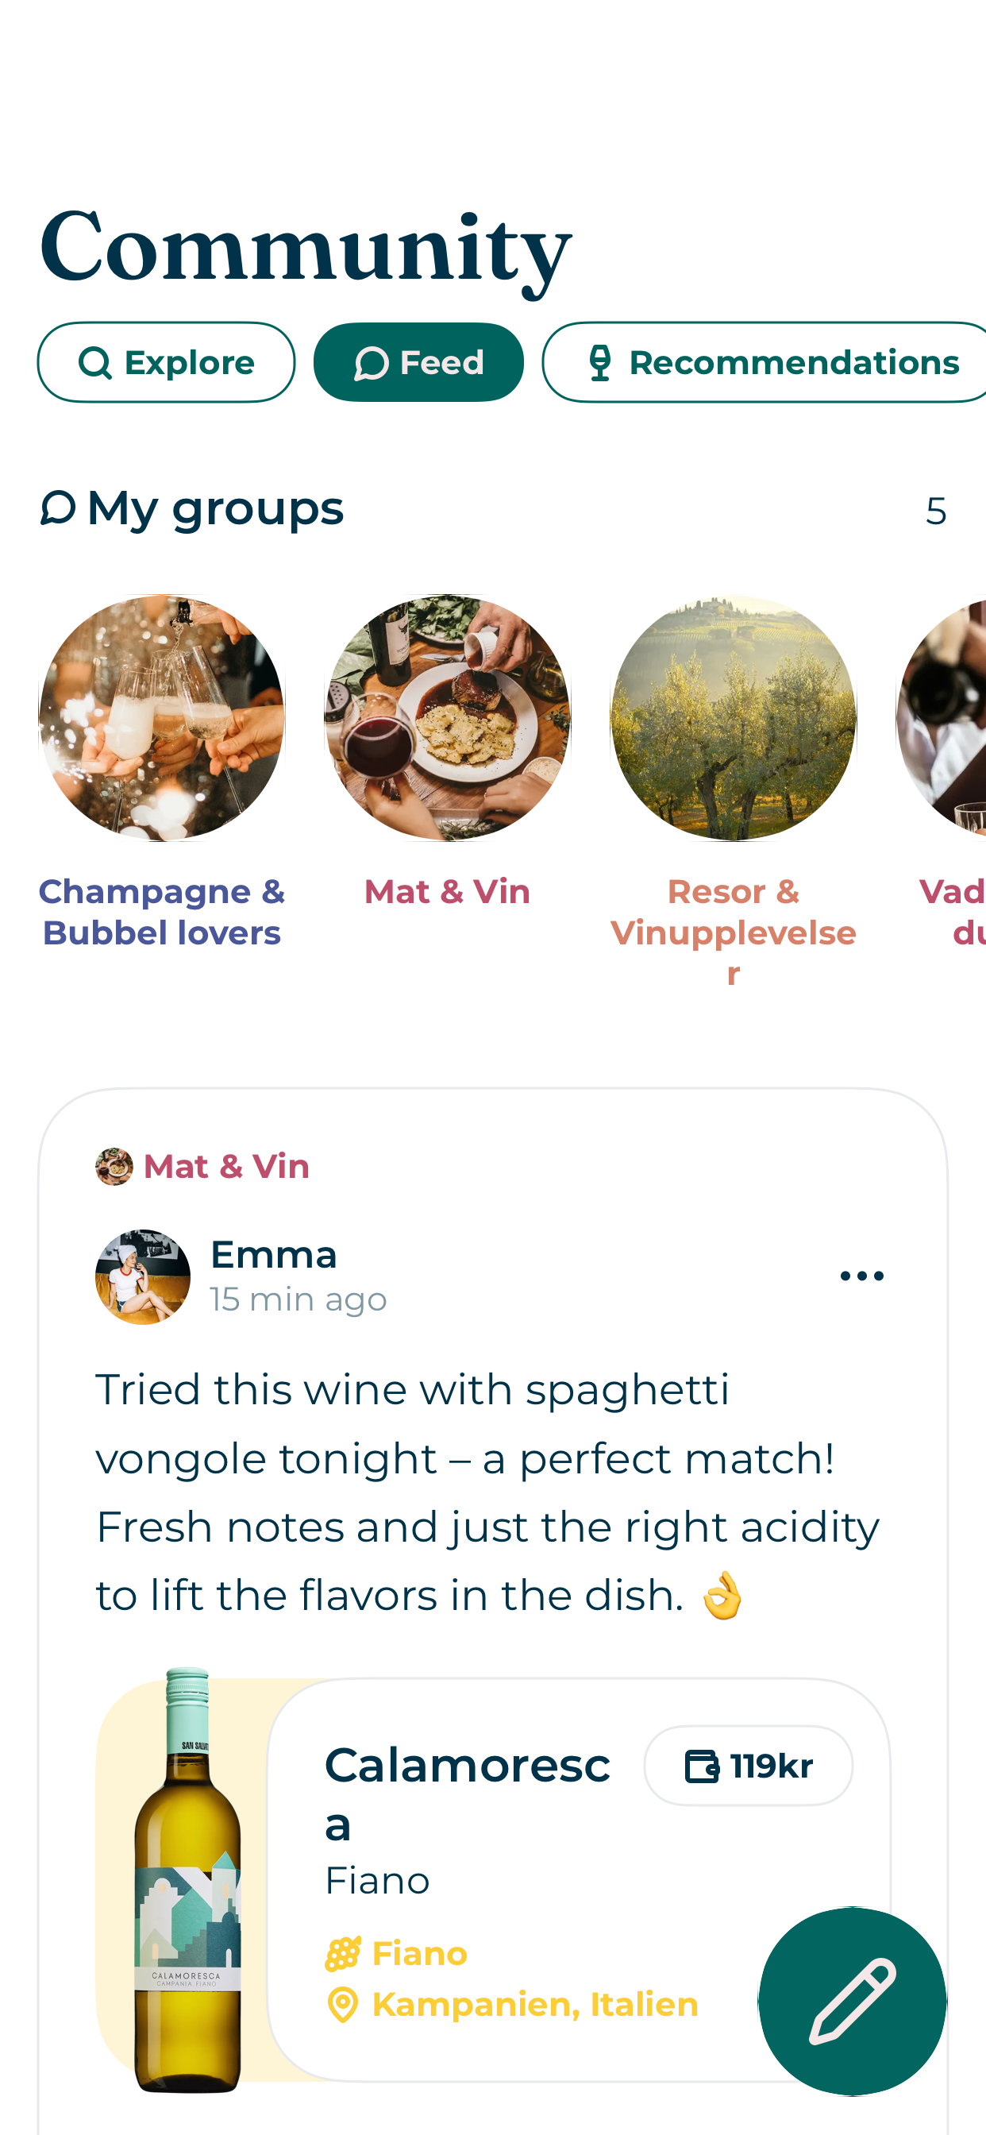Open the Mat & Vin group photo
Image resolution: width=986 pixels, height=2135 pixels.
448,718
